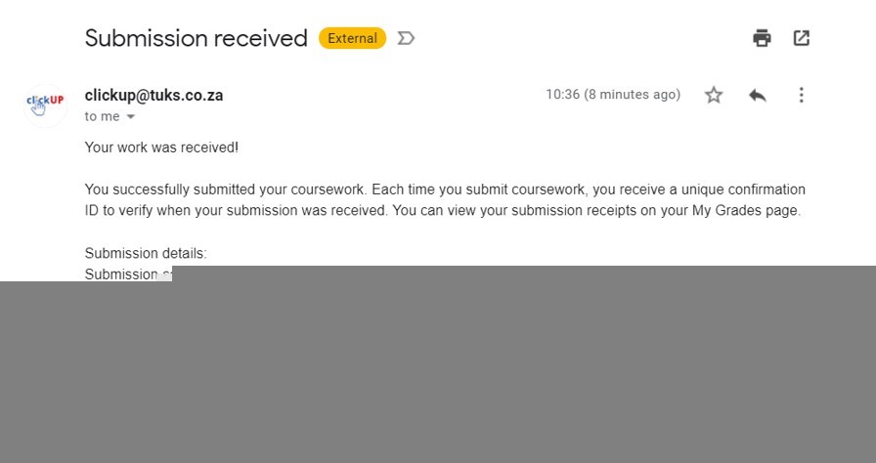Print this email with the printer icon

[762, 38]
